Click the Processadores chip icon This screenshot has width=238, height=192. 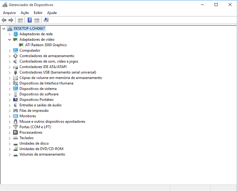(16, 132)
